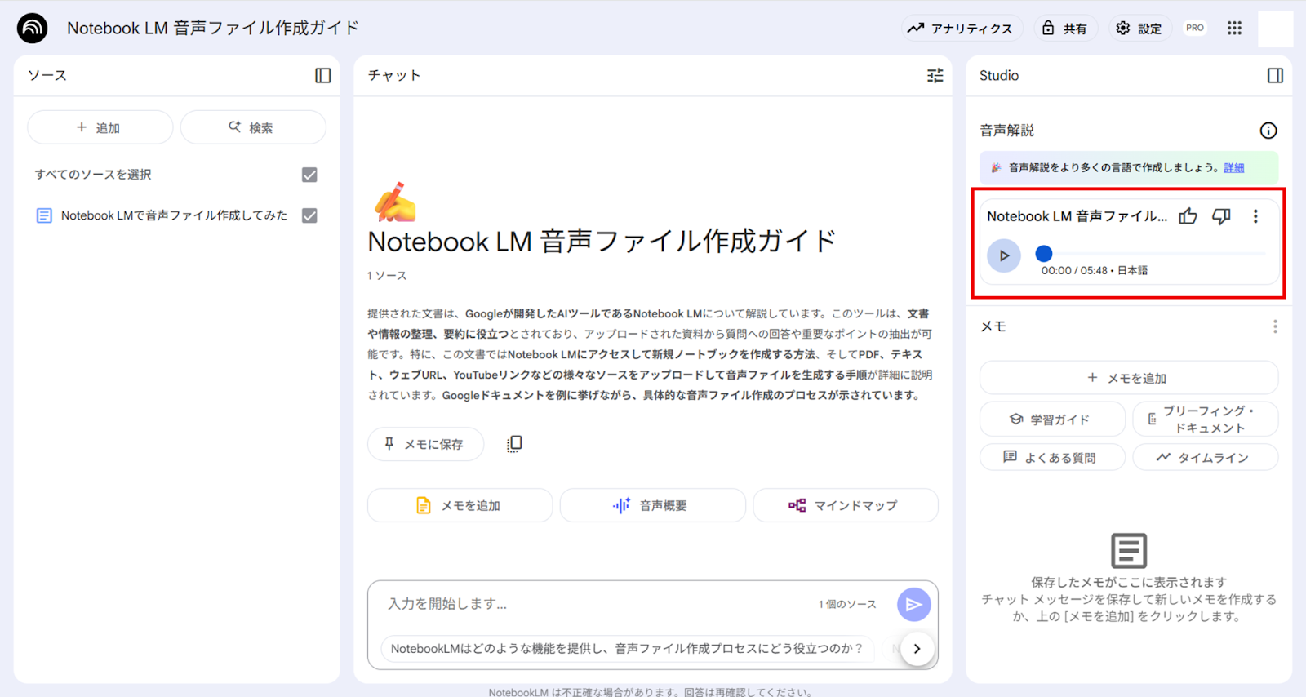
Task: Click the 追加 add source button
Action: pos(100,127)
